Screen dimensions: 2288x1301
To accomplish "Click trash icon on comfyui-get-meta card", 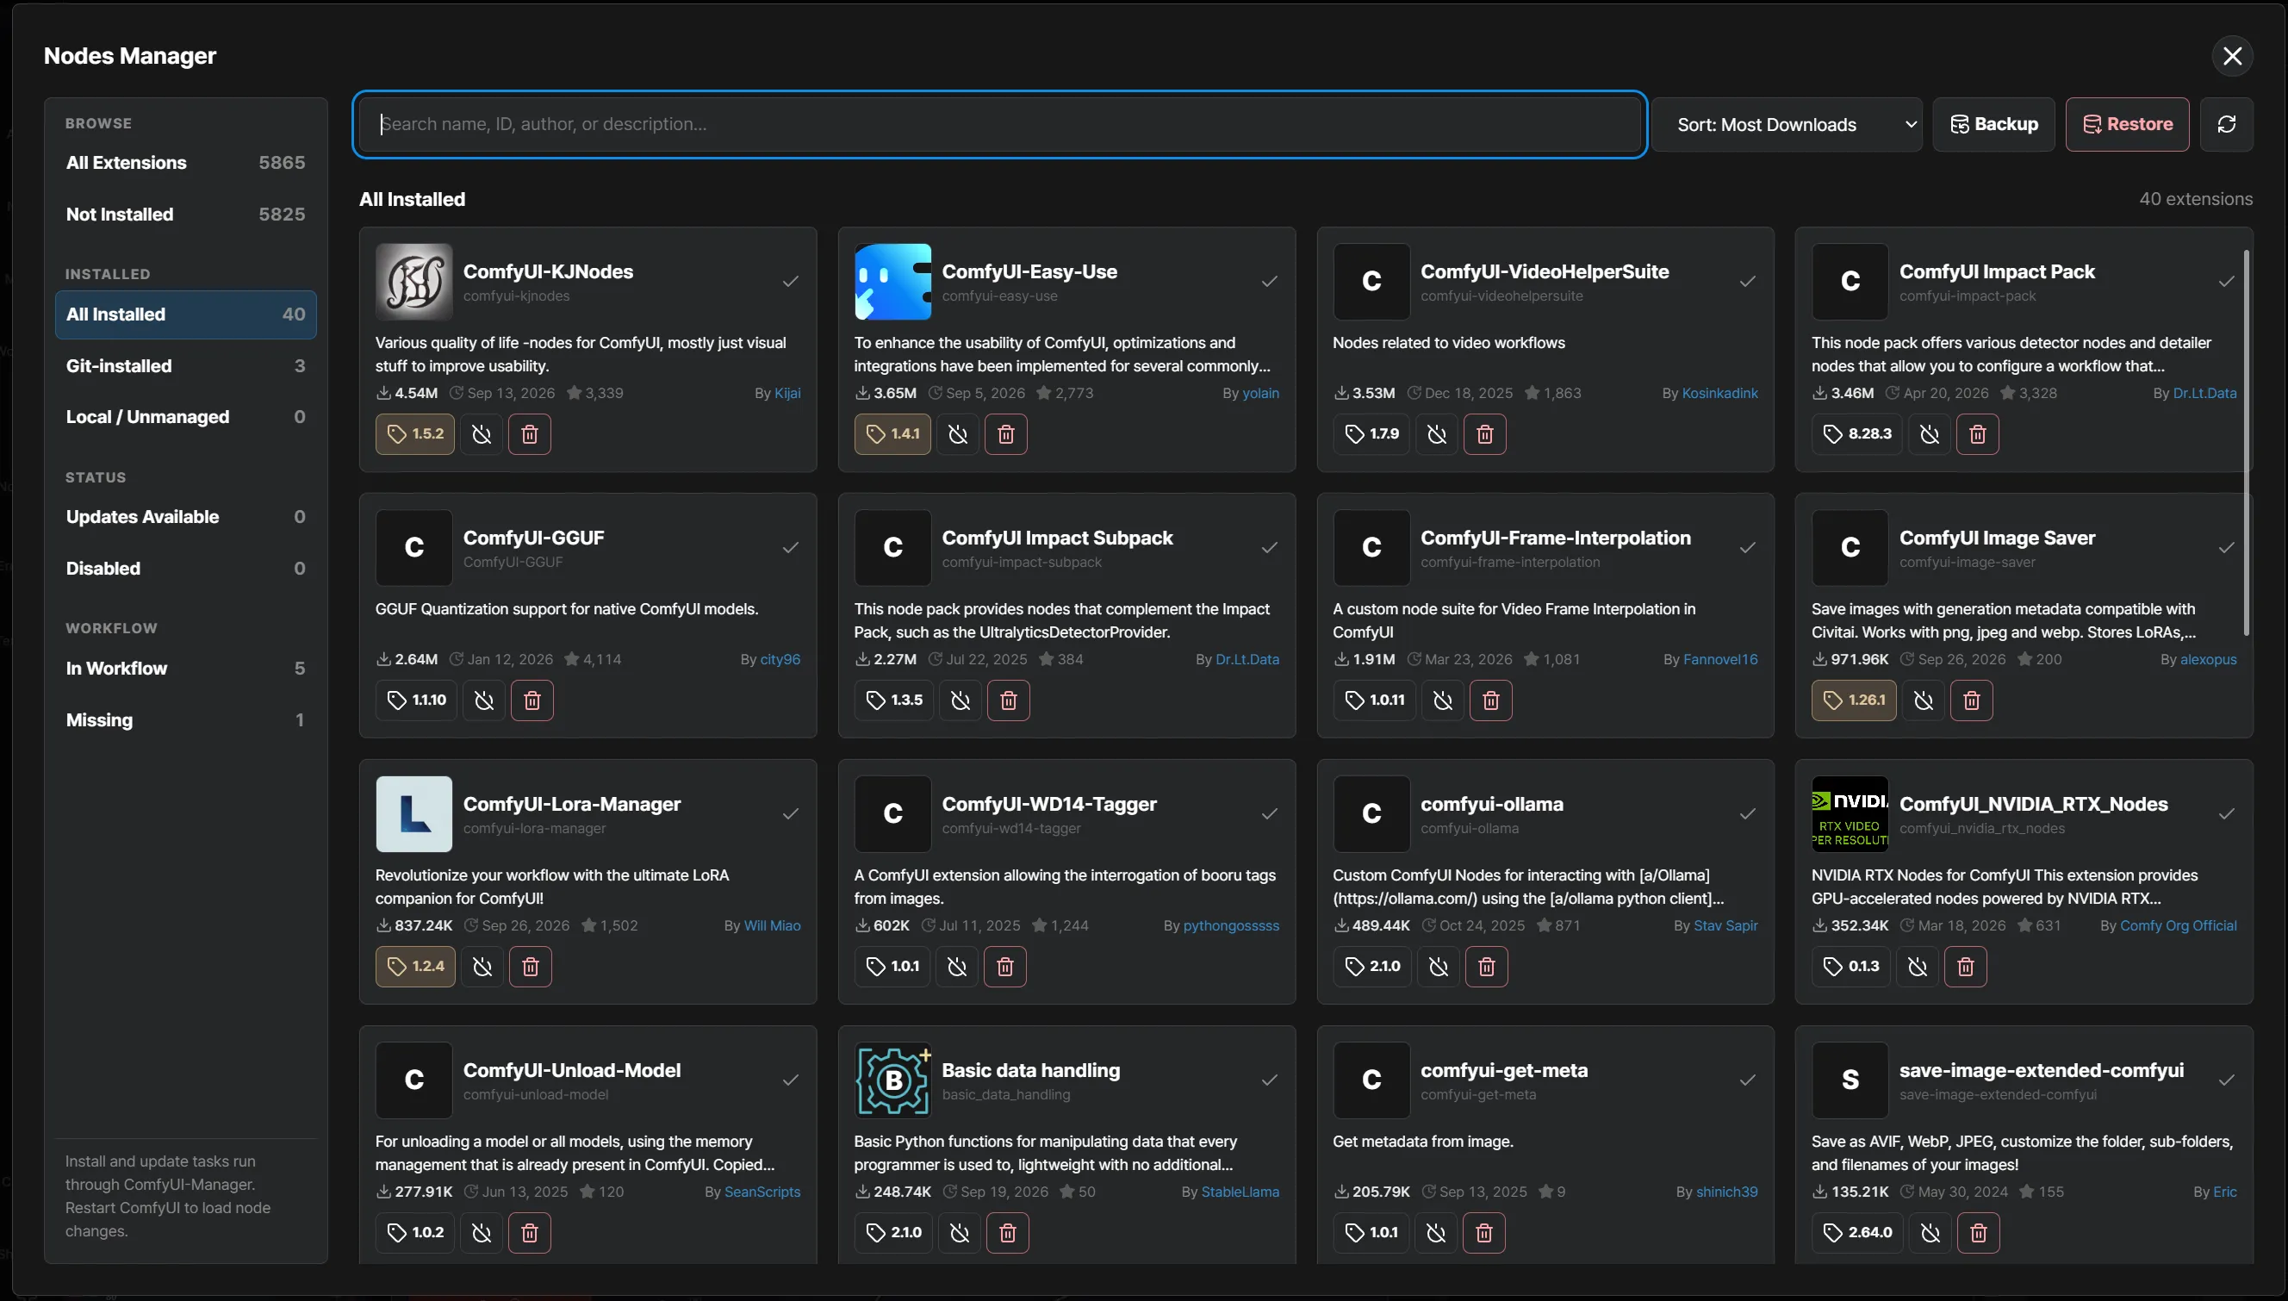I will coord(1484,1233).
